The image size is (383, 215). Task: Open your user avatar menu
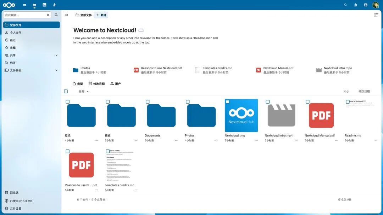click(376, 5)
